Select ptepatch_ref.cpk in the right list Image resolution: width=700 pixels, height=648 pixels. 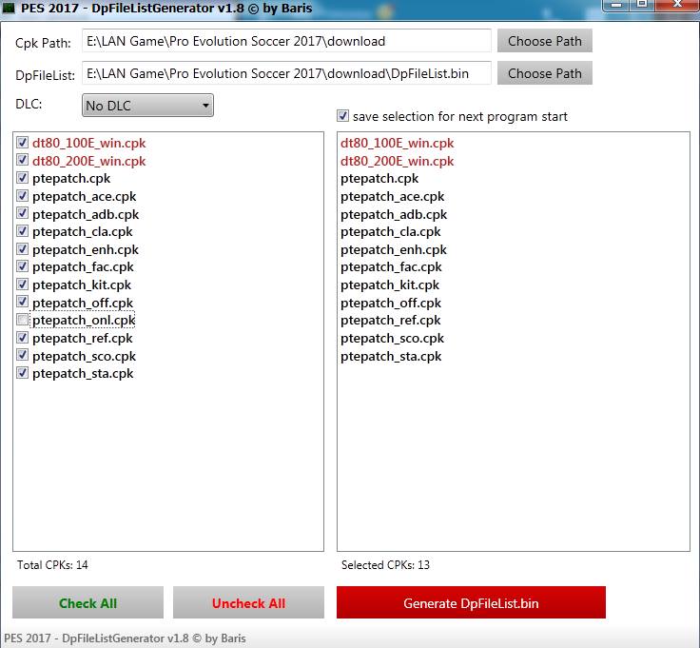click(x=391, y=320)
